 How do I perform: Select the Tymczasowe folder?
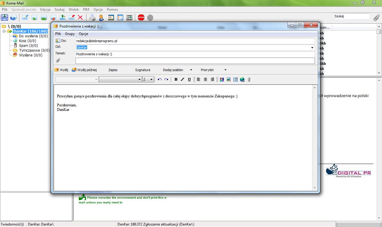point(34,50)
